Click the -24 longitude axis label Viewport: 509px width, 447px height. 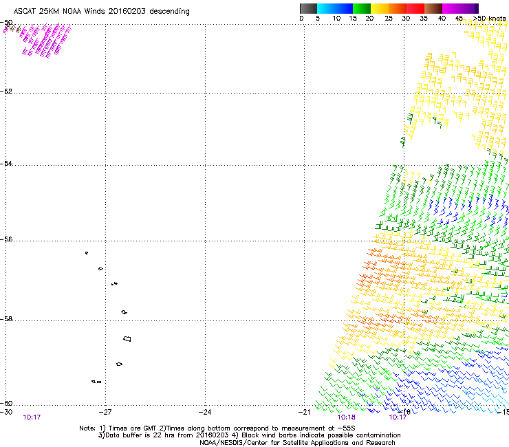[x=205, y=412]
